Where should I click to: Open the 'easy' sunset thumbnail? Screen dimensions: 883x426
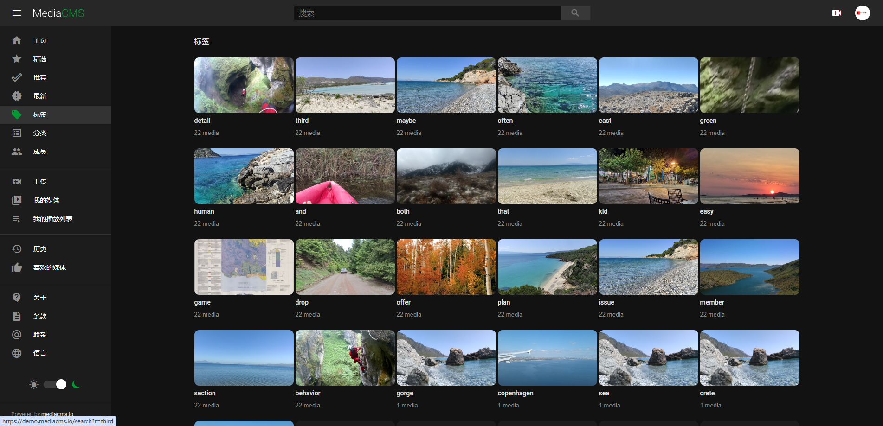click(749, 176)
